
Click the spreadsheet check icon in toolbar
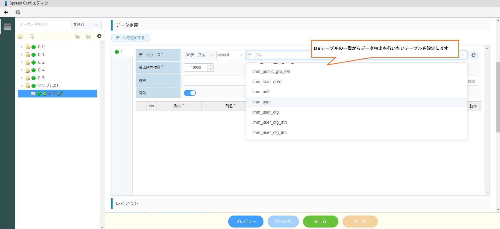(18, 12)
